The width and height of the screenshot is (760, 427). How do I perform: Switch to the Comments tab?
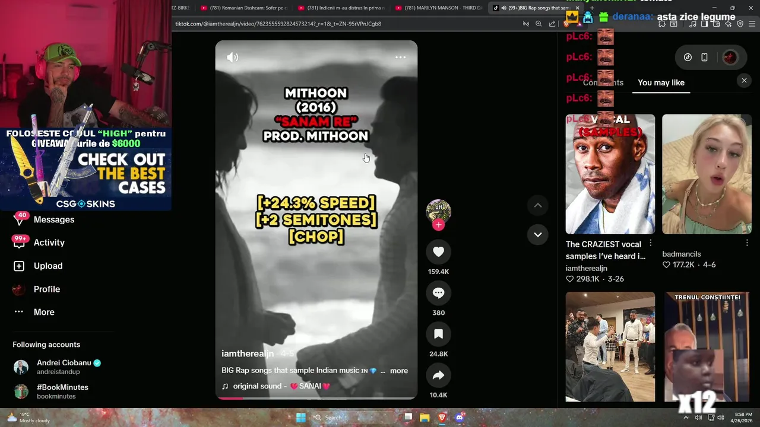click(603, 82)
